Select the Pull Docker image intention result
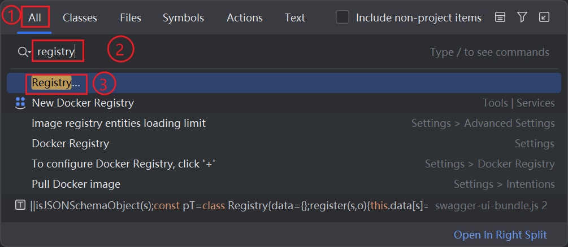The width and height of the screenshot is (568, 247). [76, 184]
